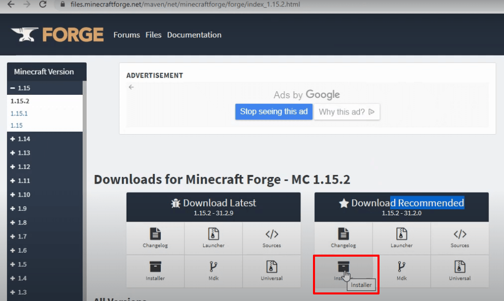Viewport: 504px width, 301px height.
Task: Click Stop seeing this ad button
Action: pos(274,111)
